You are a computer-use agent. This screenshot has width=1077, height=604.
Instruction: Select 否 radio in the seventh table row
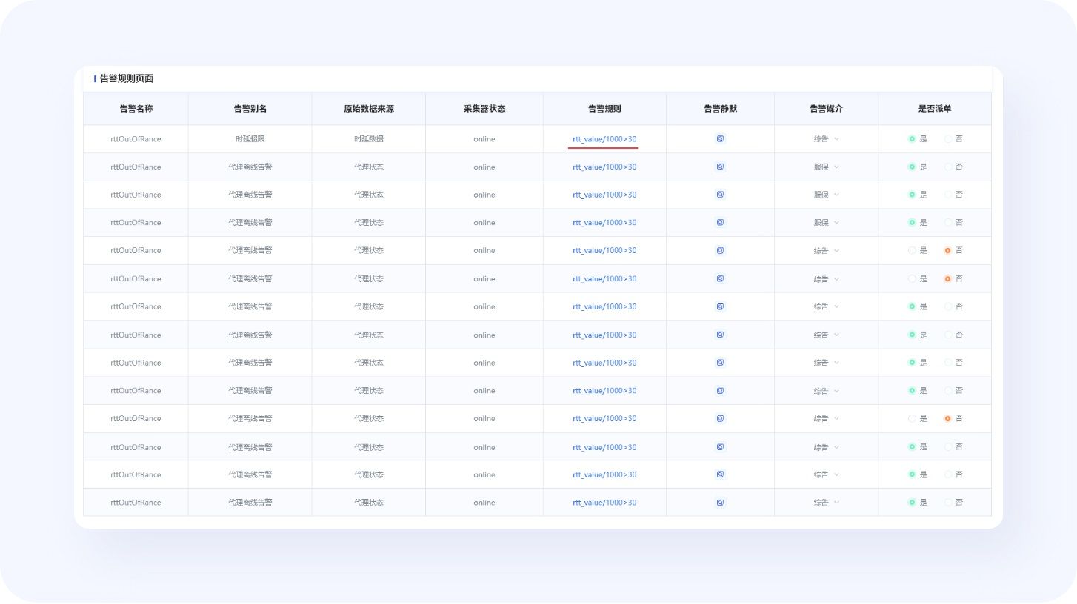tap(948, 306)
